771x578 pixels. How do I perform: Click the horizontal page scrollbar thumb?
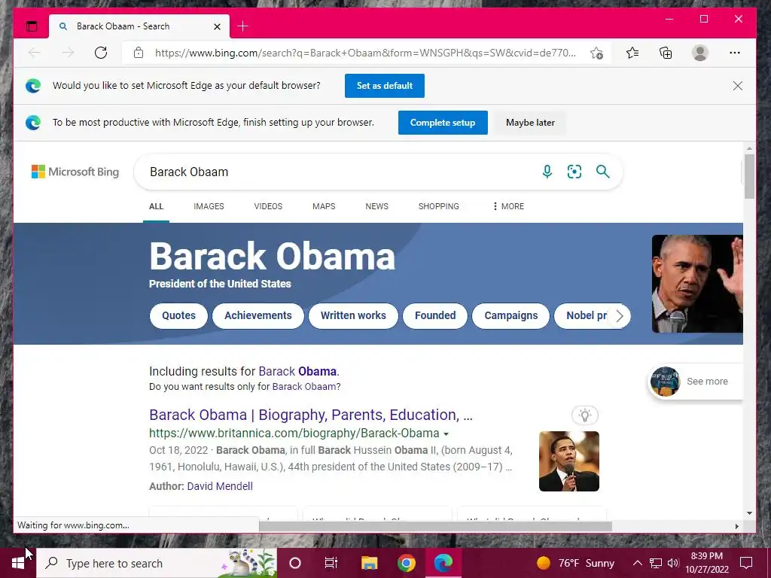[436, 526]
